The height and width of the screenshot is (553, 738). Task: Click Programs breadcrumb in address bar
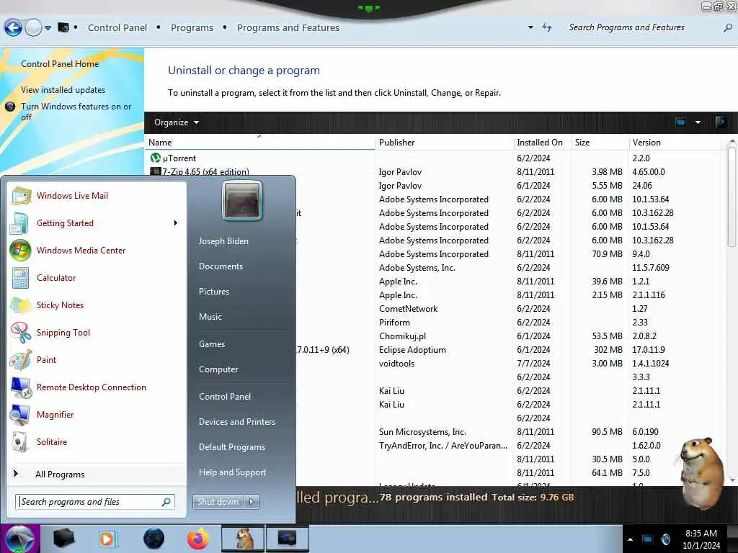tap(192, 28)
